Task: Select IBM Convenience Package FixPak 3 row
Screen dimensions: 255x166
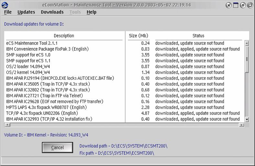Action: coord(47,49)
